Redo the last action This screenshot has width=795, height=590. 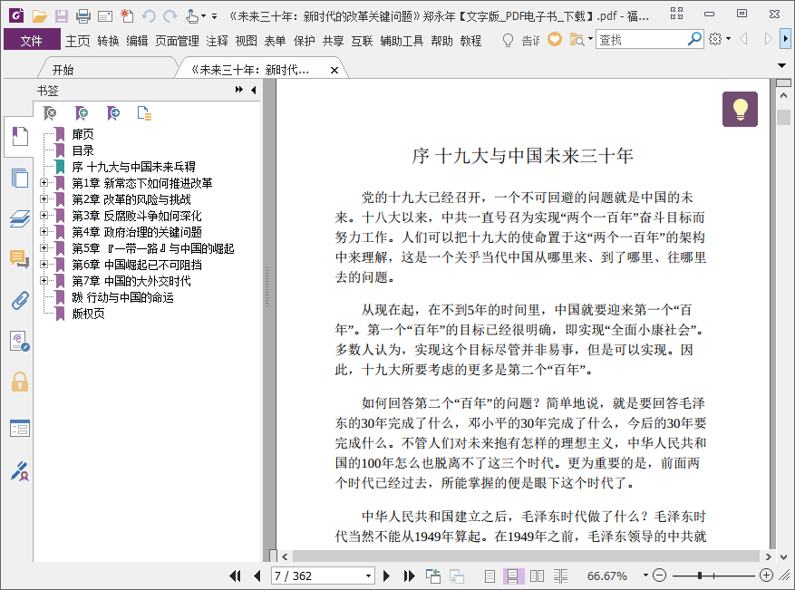click(x=170, y=16)
